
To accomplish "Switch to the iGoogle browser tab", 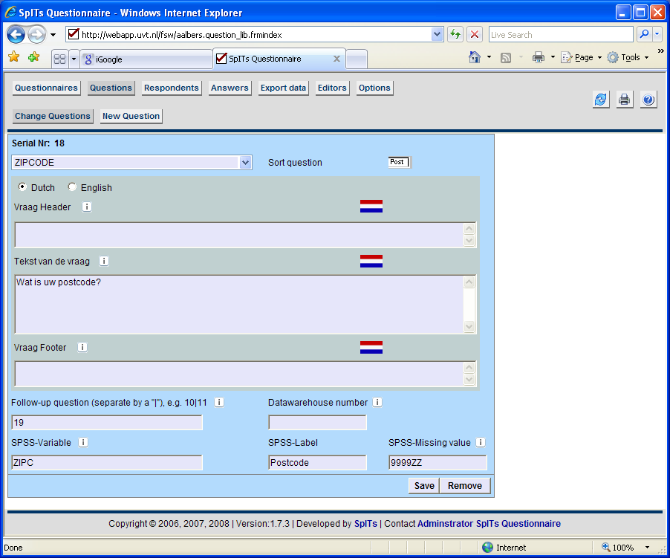I will 146,59.
